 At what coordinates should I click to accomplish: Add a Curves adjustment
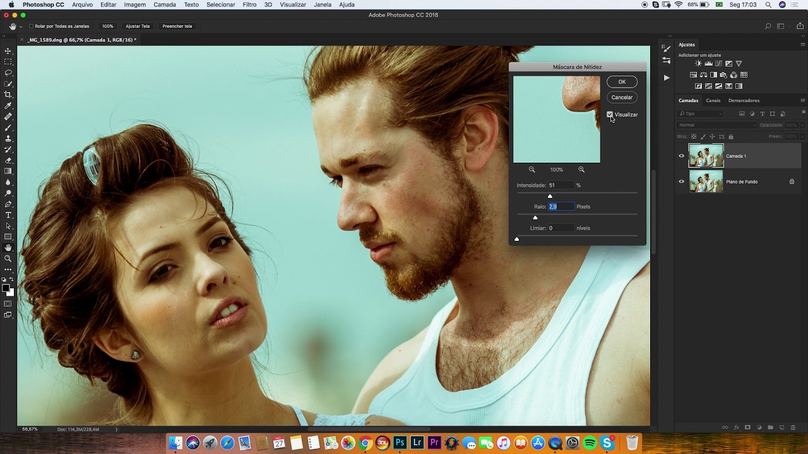pyautogui.click(x=718, y=64)
